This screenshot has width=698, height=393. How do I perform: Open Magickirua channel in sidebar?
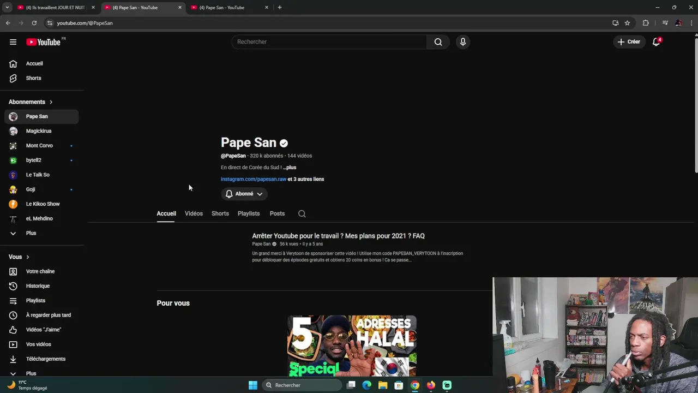click(x=41, y=131)
